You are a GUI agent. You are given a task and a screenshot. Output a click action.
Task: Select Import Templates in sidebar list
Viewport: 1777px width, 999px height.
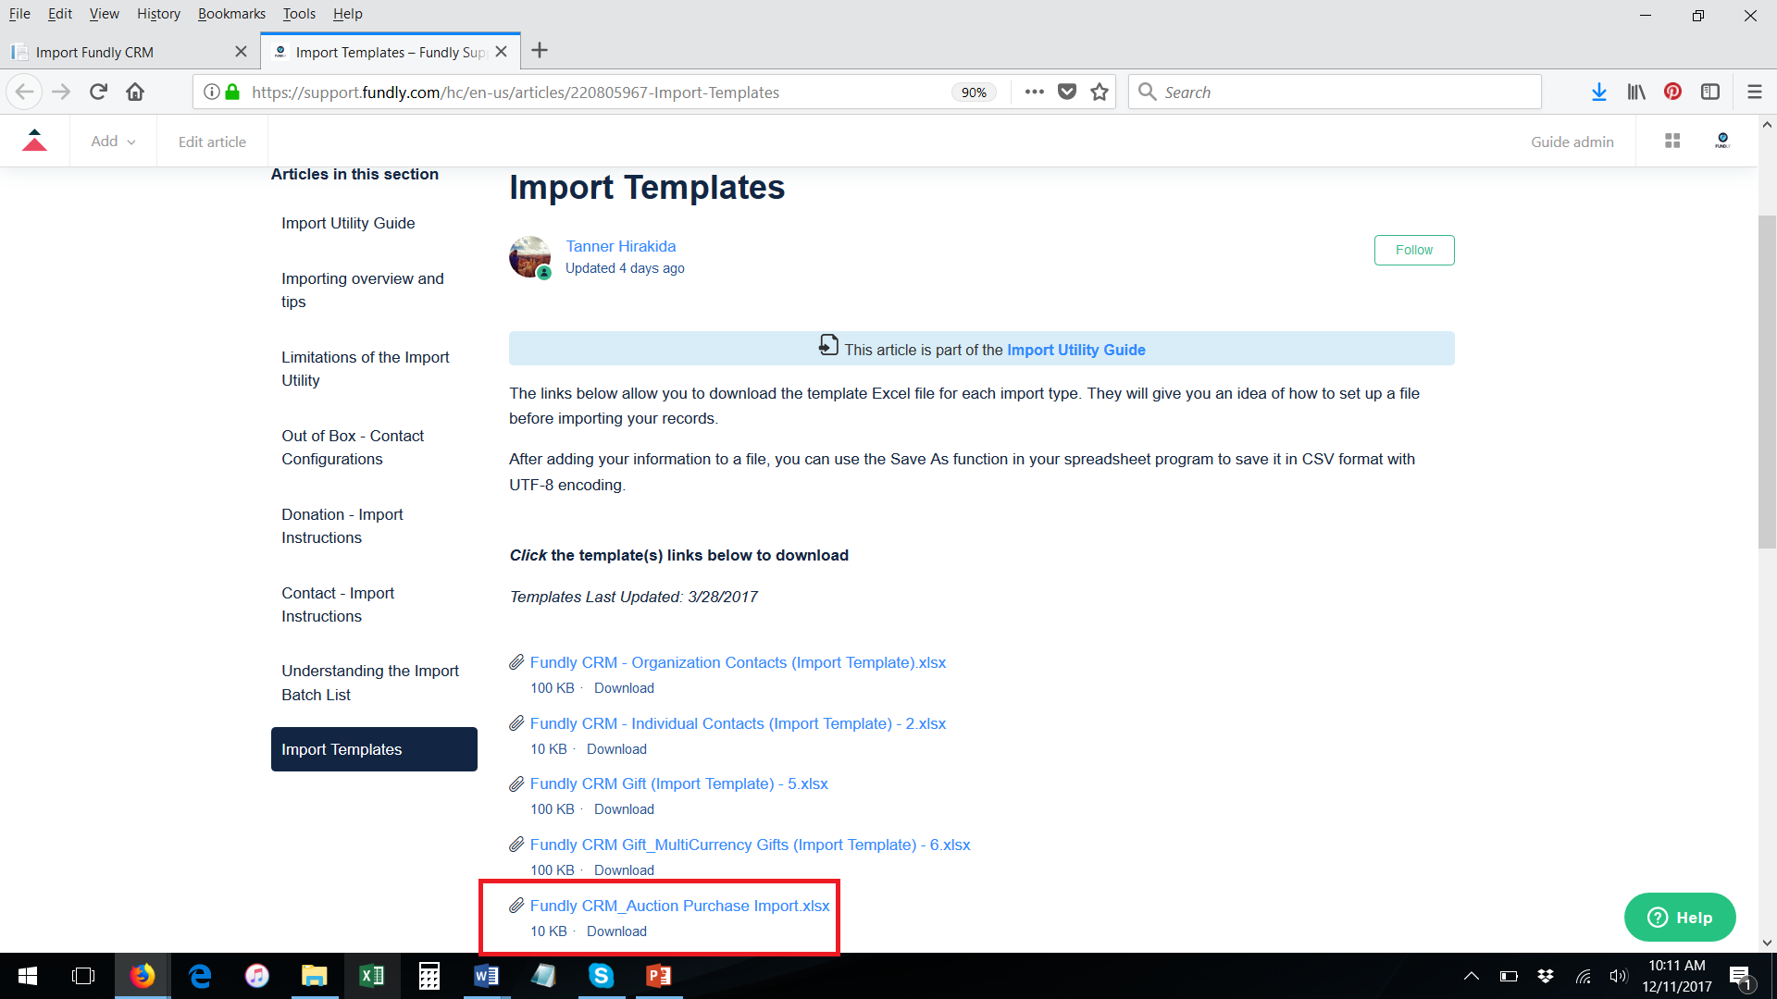tap(374, 749)
